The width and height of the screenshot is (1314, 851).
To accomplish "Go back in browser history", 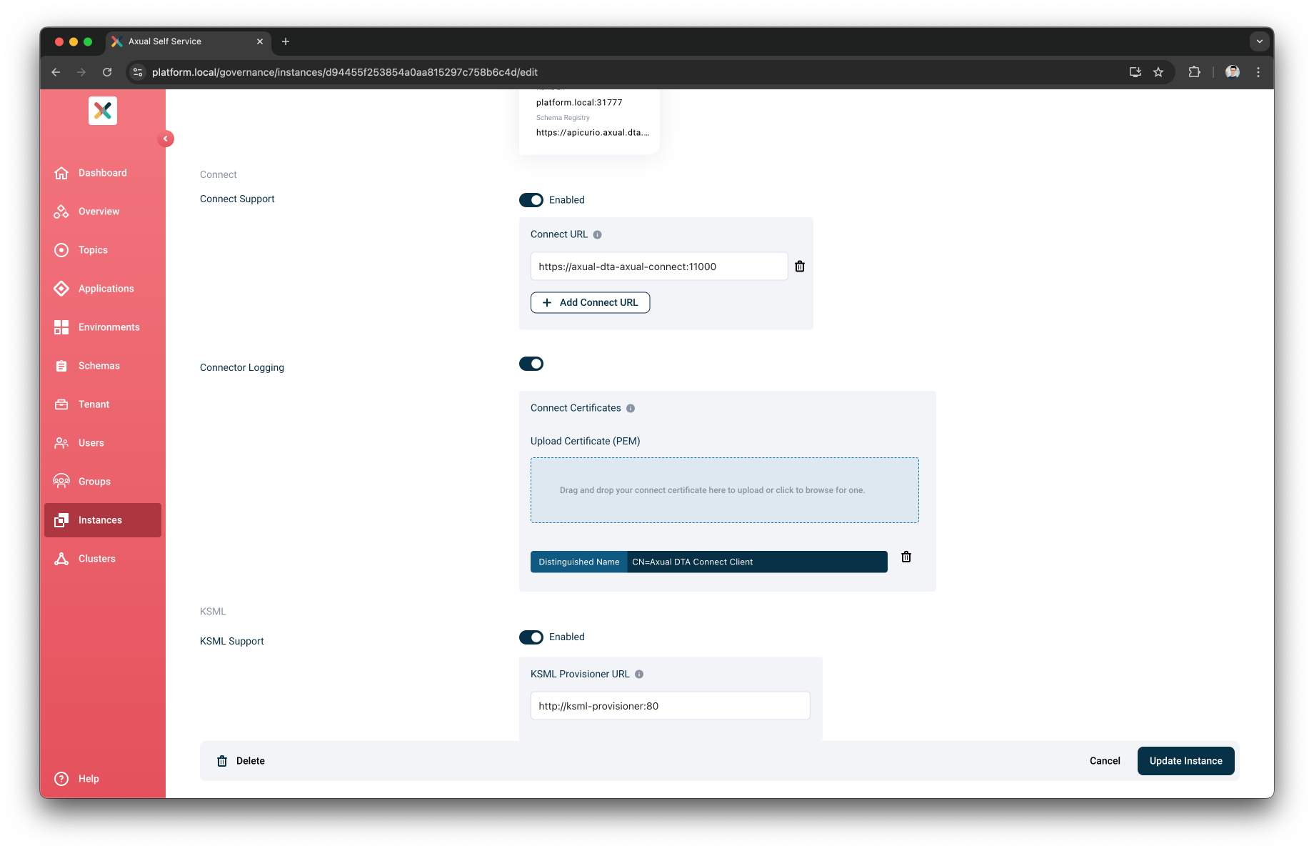I will click(x=56, y=72).
